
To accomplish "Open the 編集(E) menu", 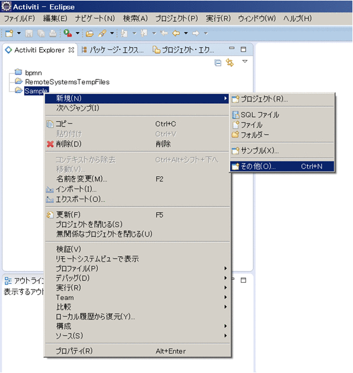I will point(55,18).
